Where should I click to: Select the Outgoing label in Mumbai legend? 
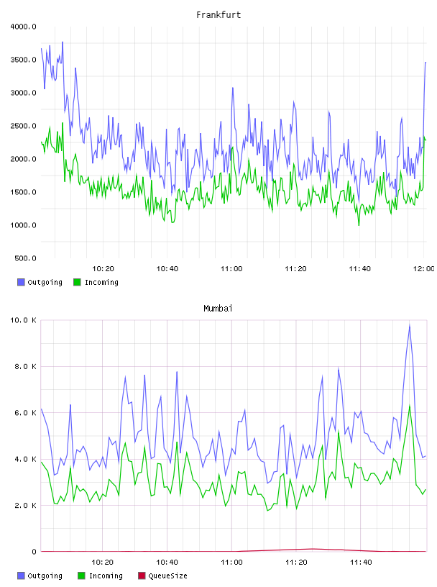[45, 575]
